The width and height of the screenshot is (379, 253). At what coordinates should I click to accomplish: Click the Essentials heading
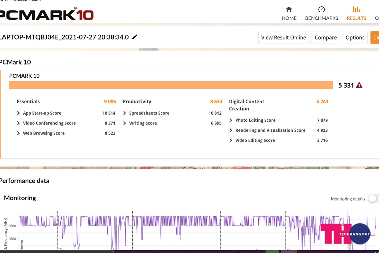[28, 101]
